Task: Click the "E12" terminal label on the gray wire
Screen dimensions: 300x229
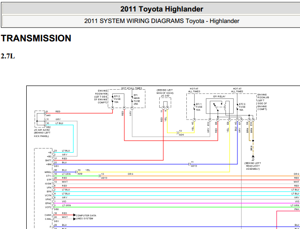Action: pos(208,124)
